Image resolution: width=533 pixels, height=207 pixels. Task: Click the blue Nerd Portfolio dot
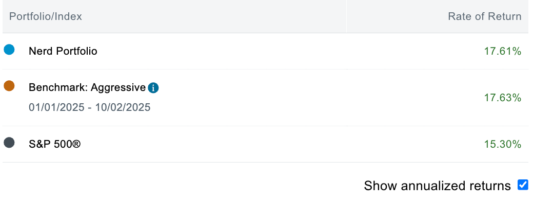9,50
